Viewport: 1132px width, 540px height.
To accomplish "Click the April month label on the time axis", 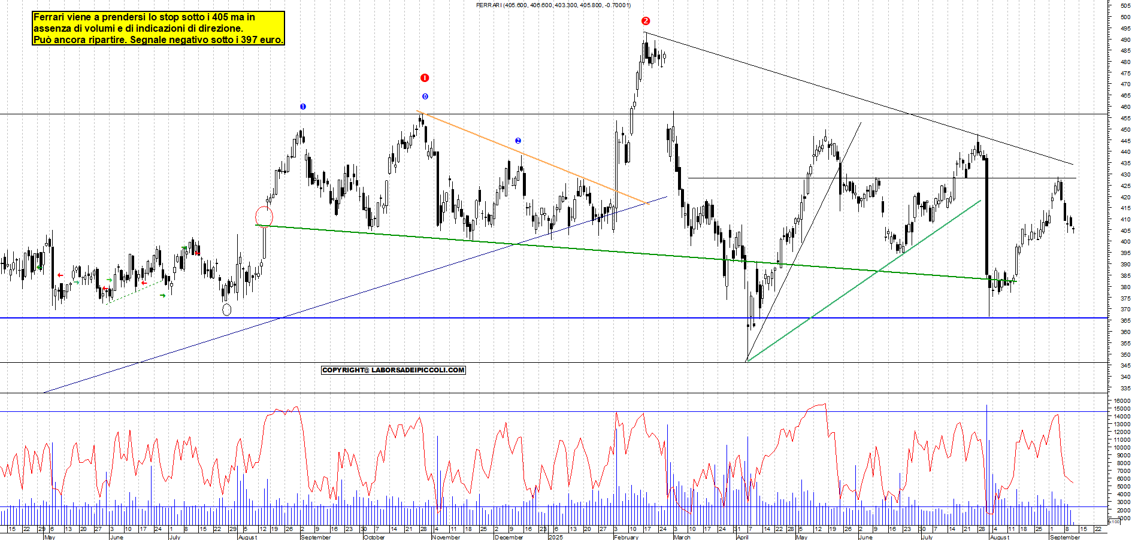I will tap(742, 537).
